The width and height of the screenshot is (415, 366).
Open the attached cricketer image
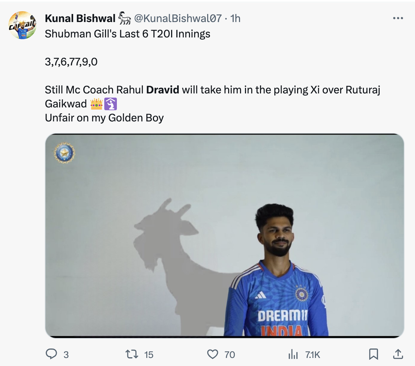[x=224, y=235]
